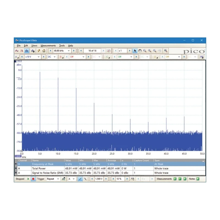Decrease Channel A ±10 V range
The image size is (220, 220).
(x=22, y=57)
